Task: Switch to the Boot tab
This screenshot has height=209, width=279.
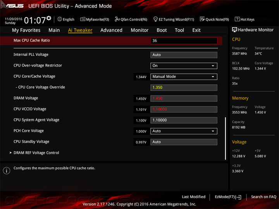Action: click(x=162, y=30)
